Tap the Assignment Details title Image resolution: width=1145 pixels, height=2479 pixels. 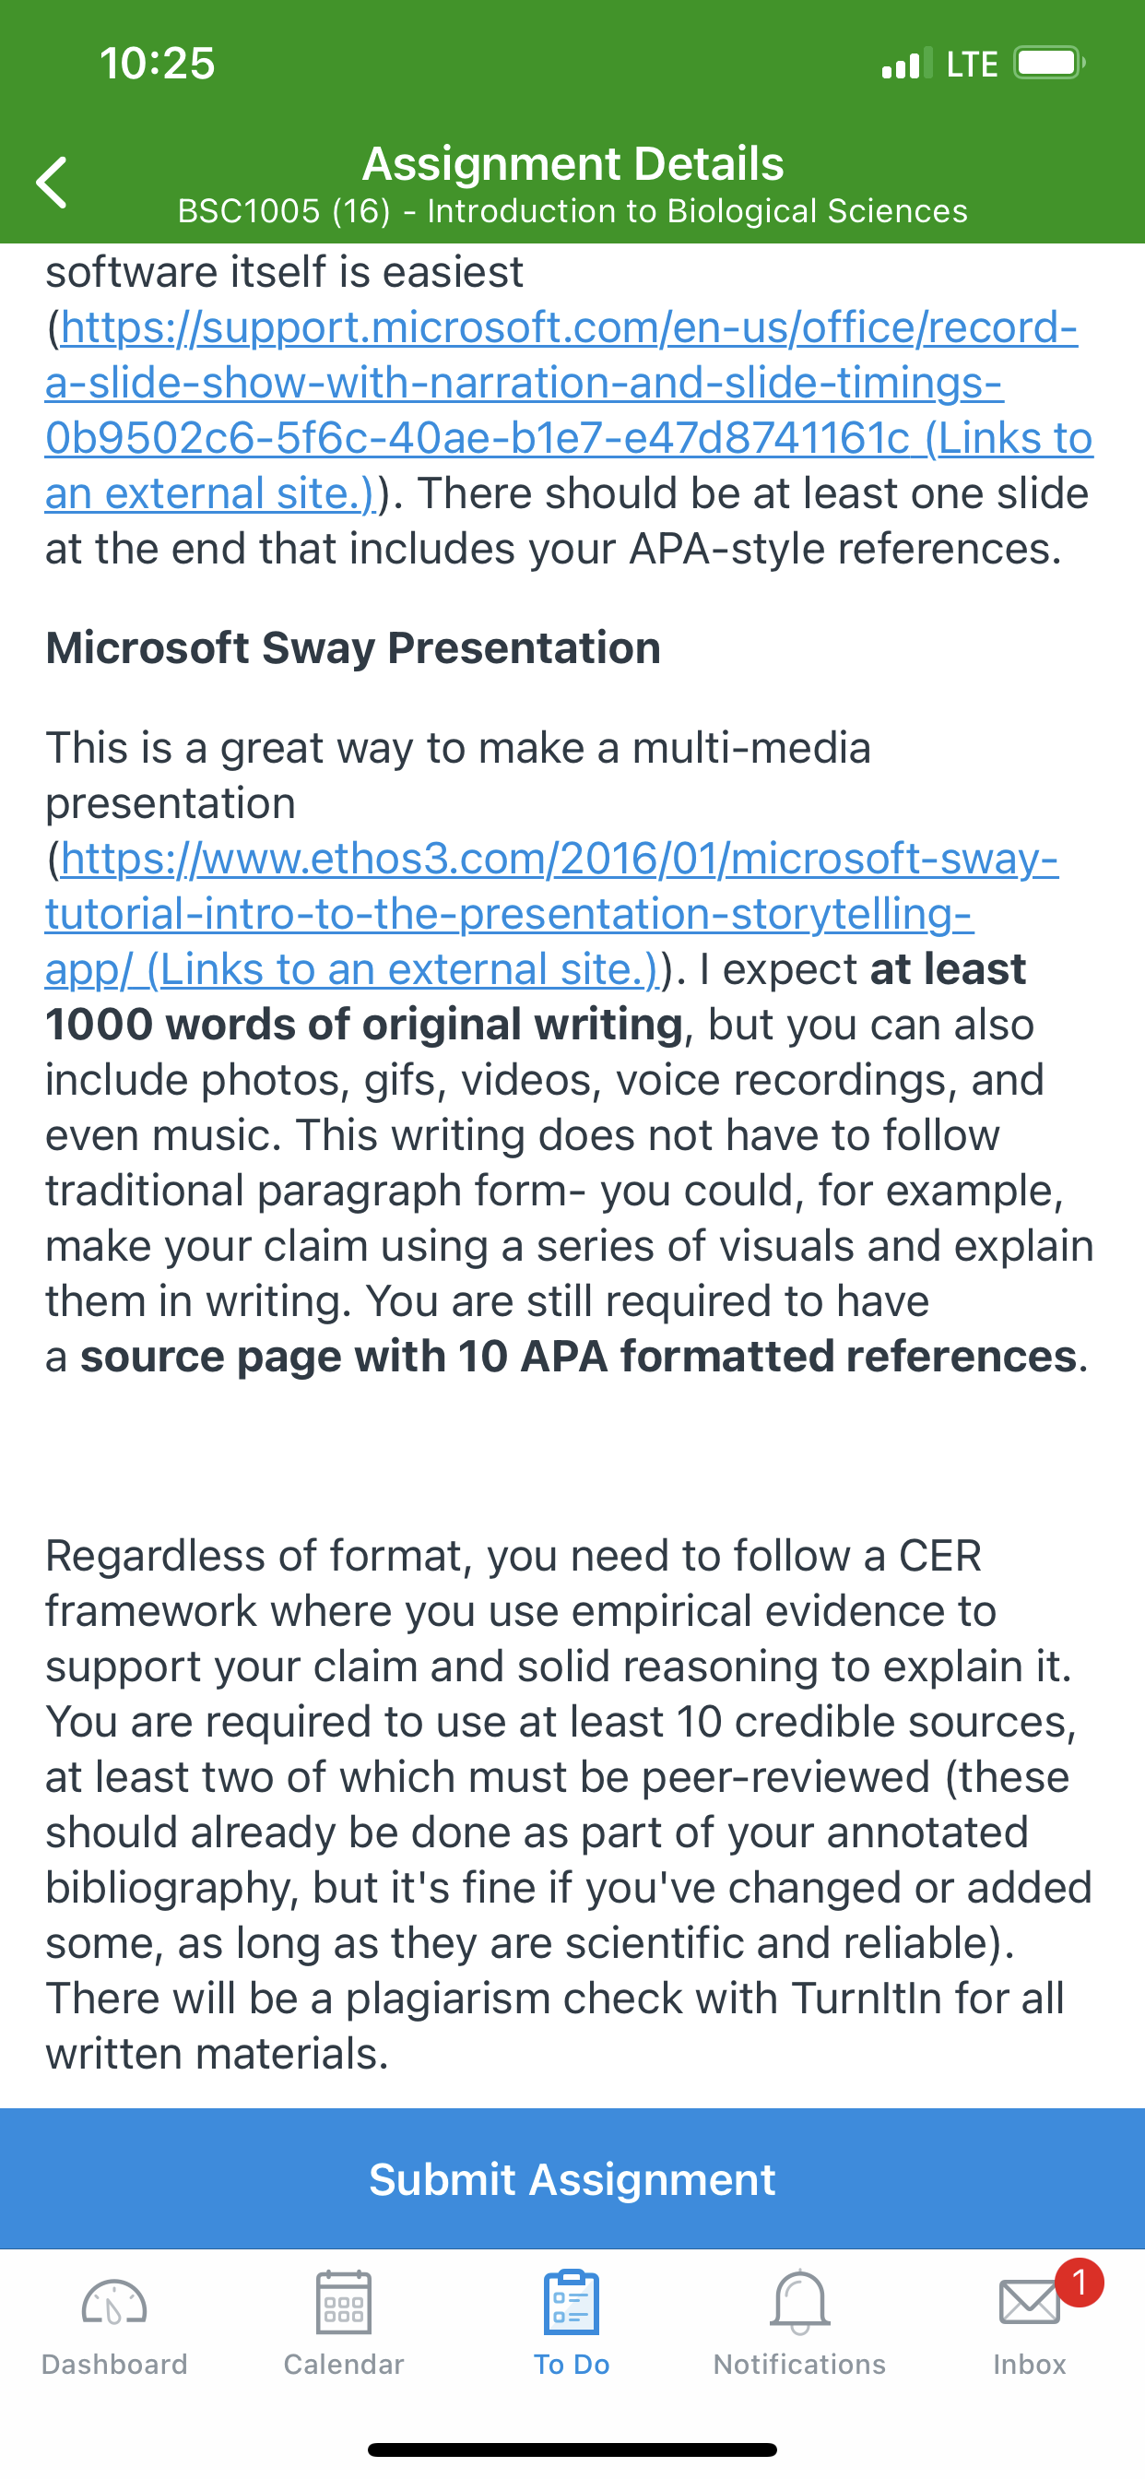coord(572,163)
